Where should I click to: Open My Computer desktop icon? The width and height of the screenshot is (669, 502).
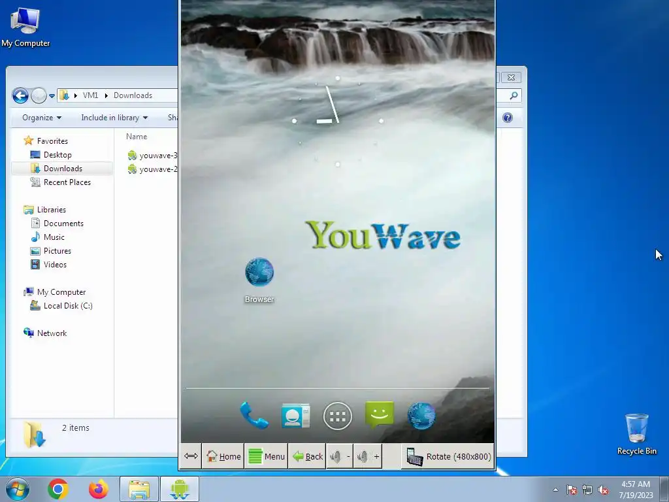click(x=25, y=27)
